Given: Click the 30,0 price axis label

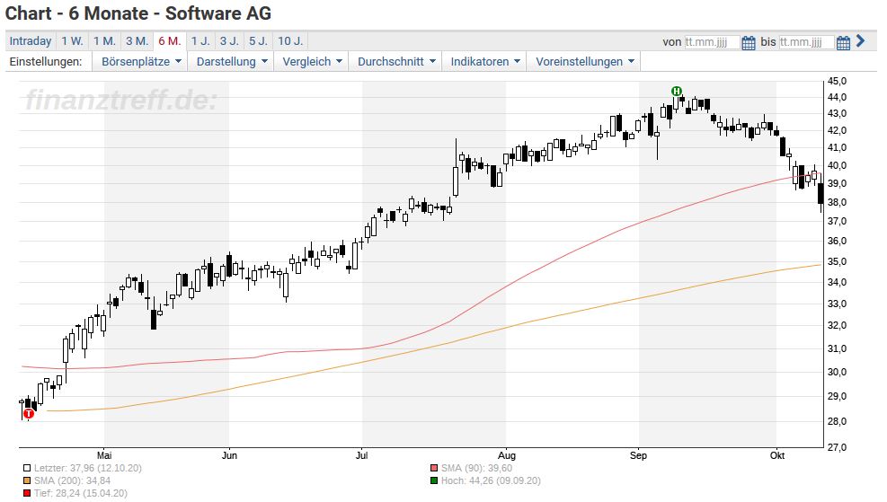Looking at the screenshot, I should click(x=838, y=372).
